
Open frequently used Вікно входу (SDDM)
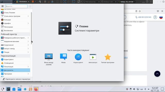(x=49, y=60)
